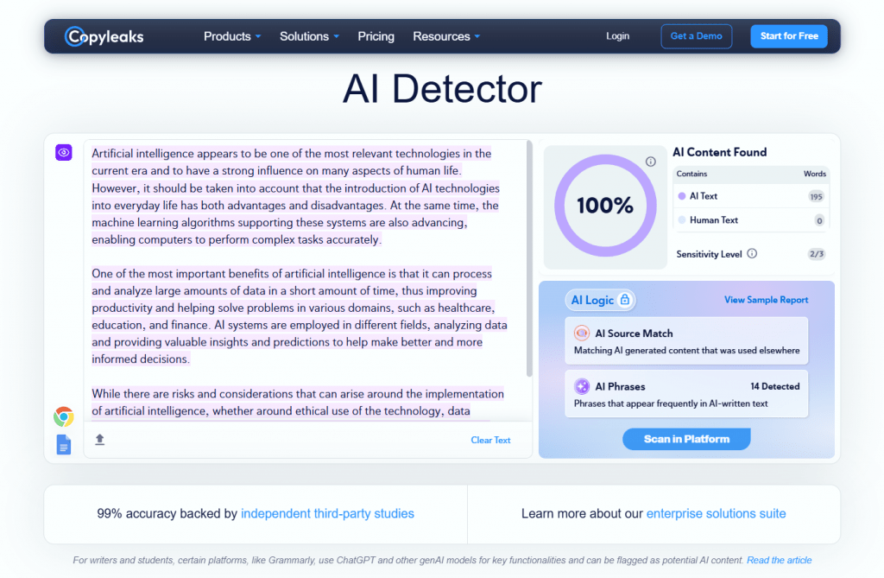Click the Words column header

pos(815,174)
